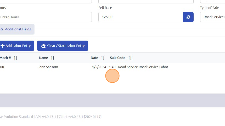Screen dimensions: 225x126
Task: Focus the Enter Hours input field
Action: pyautogui.click(x=45, y=17)
